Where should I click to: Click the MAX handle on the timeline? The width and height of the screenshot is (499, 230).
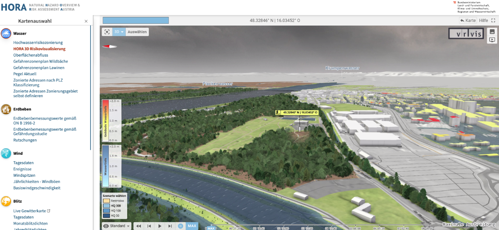[x=211, y=228]
